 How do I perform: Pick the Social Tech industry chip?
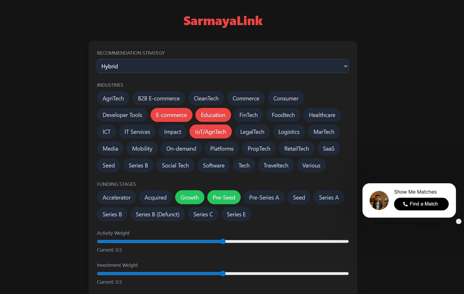(175, 165)
